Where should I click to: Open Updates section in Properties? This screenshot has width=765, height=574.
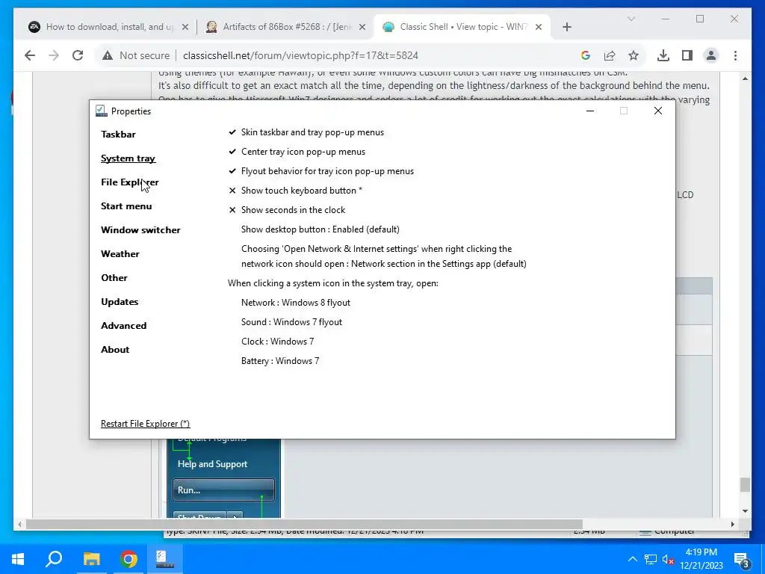(x=120, y=302)
